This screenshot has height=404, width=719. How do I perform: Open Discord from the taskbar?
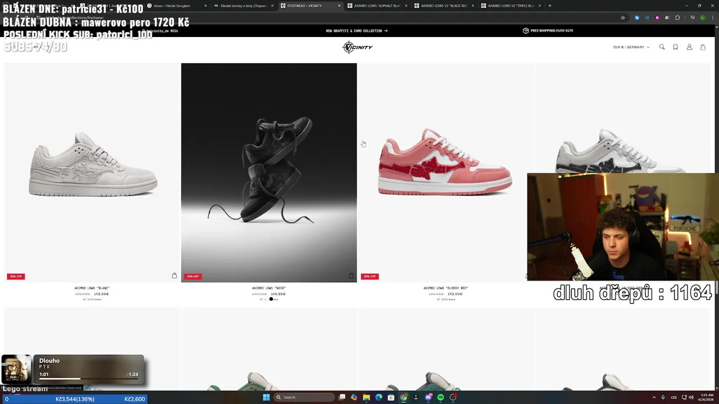click(428, 397)
